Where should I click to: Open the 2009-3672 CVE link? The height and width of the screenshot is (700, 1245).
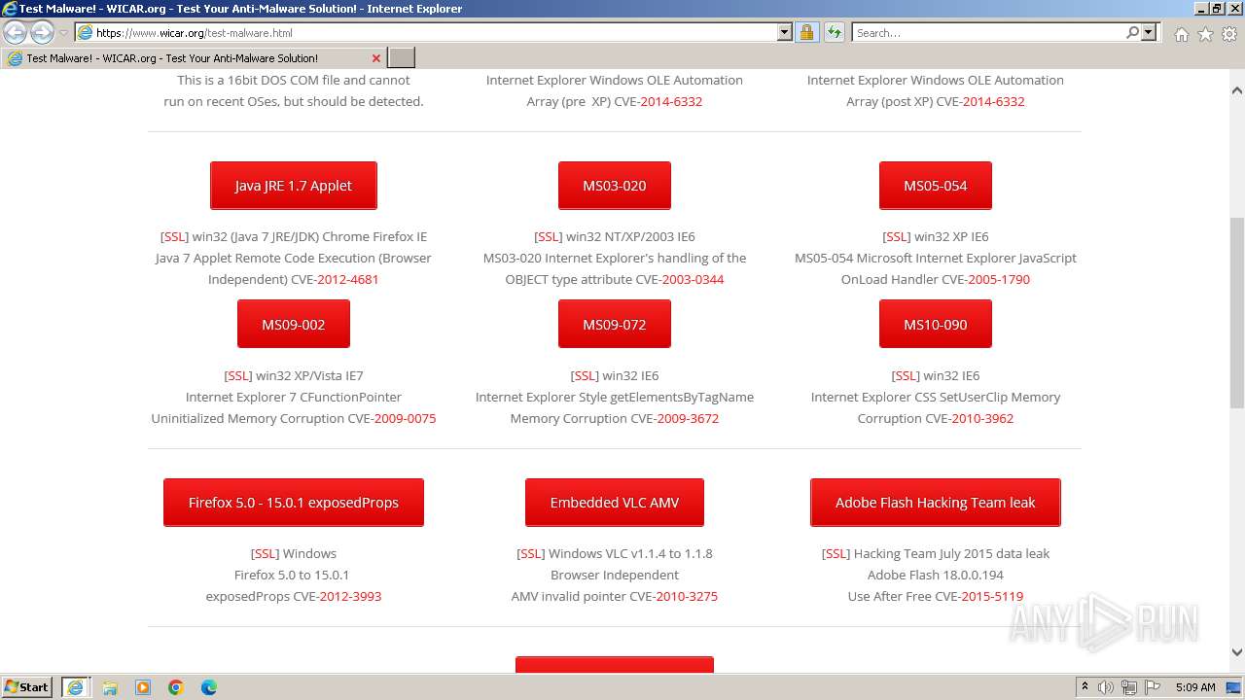pyautogui.click(x=688, y=418)
